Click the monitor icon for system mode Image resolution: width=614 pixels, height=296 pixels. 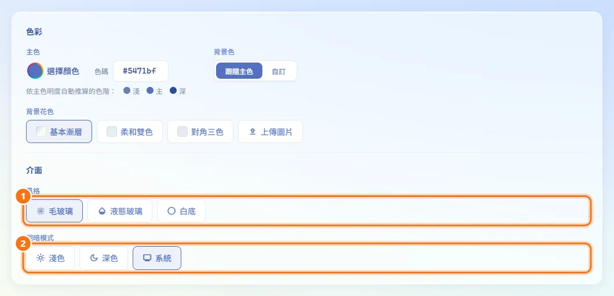pos(147,258)
